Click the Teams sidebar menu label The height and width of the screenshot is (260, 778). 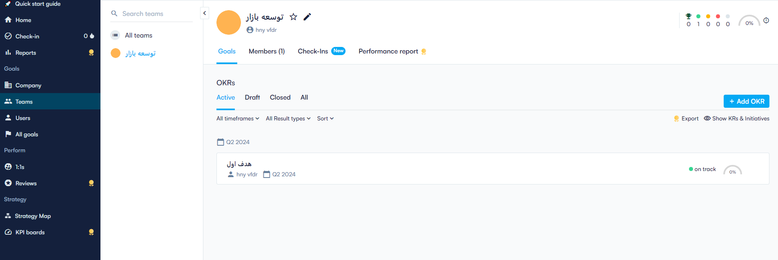click(24, 102)
